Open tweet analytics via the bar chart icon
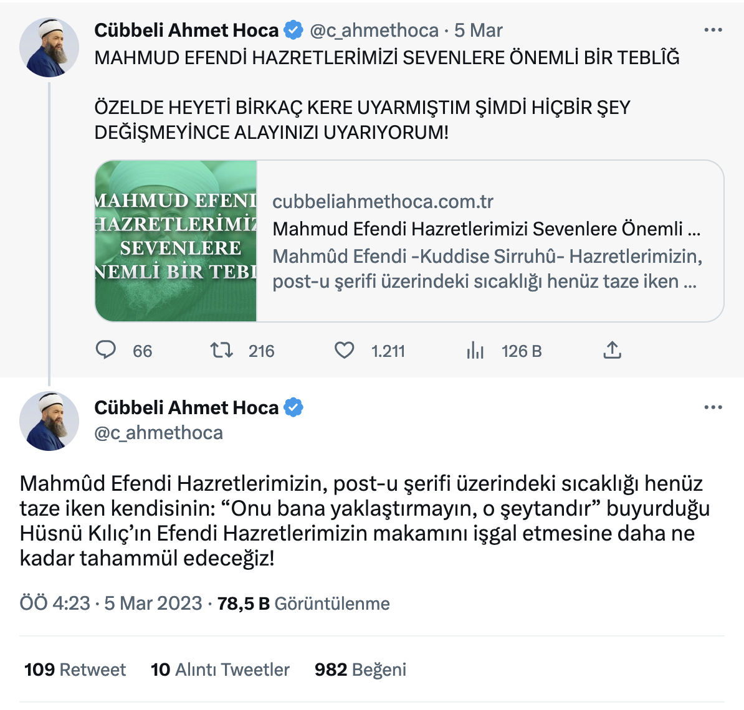 (x=475, y=351)
